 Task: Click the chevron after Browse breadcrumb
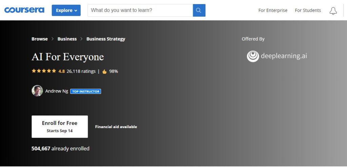click(53, 39)
